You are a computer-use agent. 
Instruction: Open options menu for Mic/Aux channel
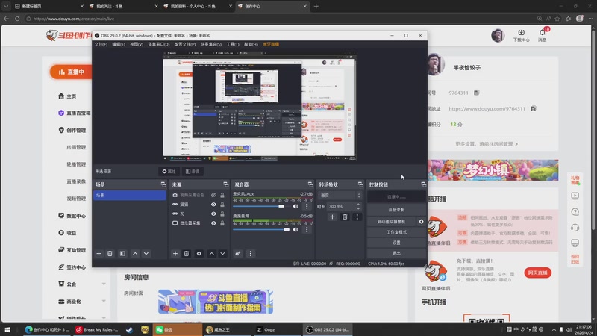307,207
